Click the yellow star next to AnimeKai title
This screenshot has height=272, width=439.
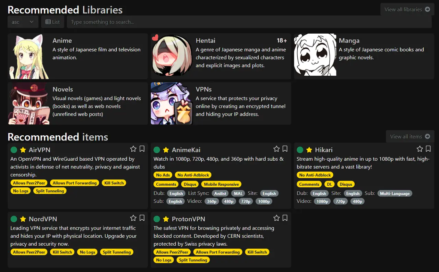166,150
